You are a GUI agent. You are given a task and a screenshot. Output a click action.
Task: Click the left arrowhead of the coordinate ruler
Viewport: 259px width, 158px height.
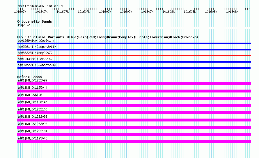tap(18, 9)
